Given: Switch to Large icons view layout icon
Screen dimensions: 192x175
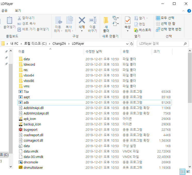Looking at the screenshot, I should [x=188, y=172].
